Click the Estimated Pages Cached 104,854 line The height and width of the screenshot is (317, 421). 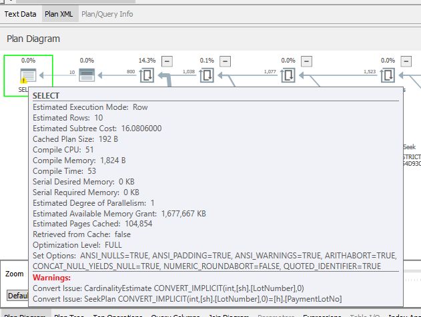click(x=92, y=224)
